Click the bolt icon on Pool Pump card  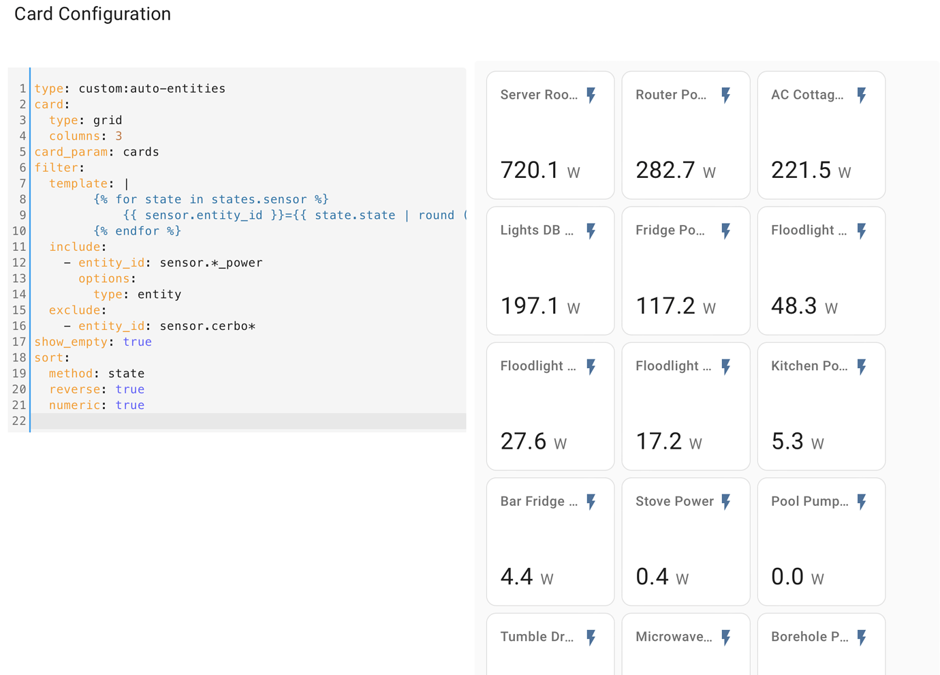(x=861, y=501)
